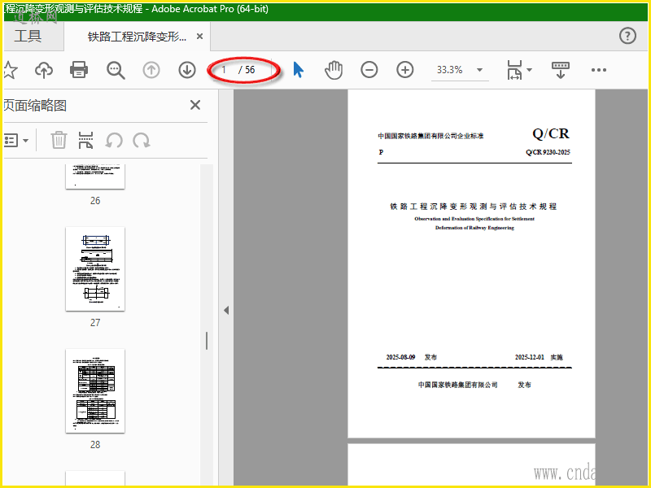Click the 铁路工程沉降变形观测与评估技术规程 title text
Screen dimensions: 651x488
pos(474,207)
